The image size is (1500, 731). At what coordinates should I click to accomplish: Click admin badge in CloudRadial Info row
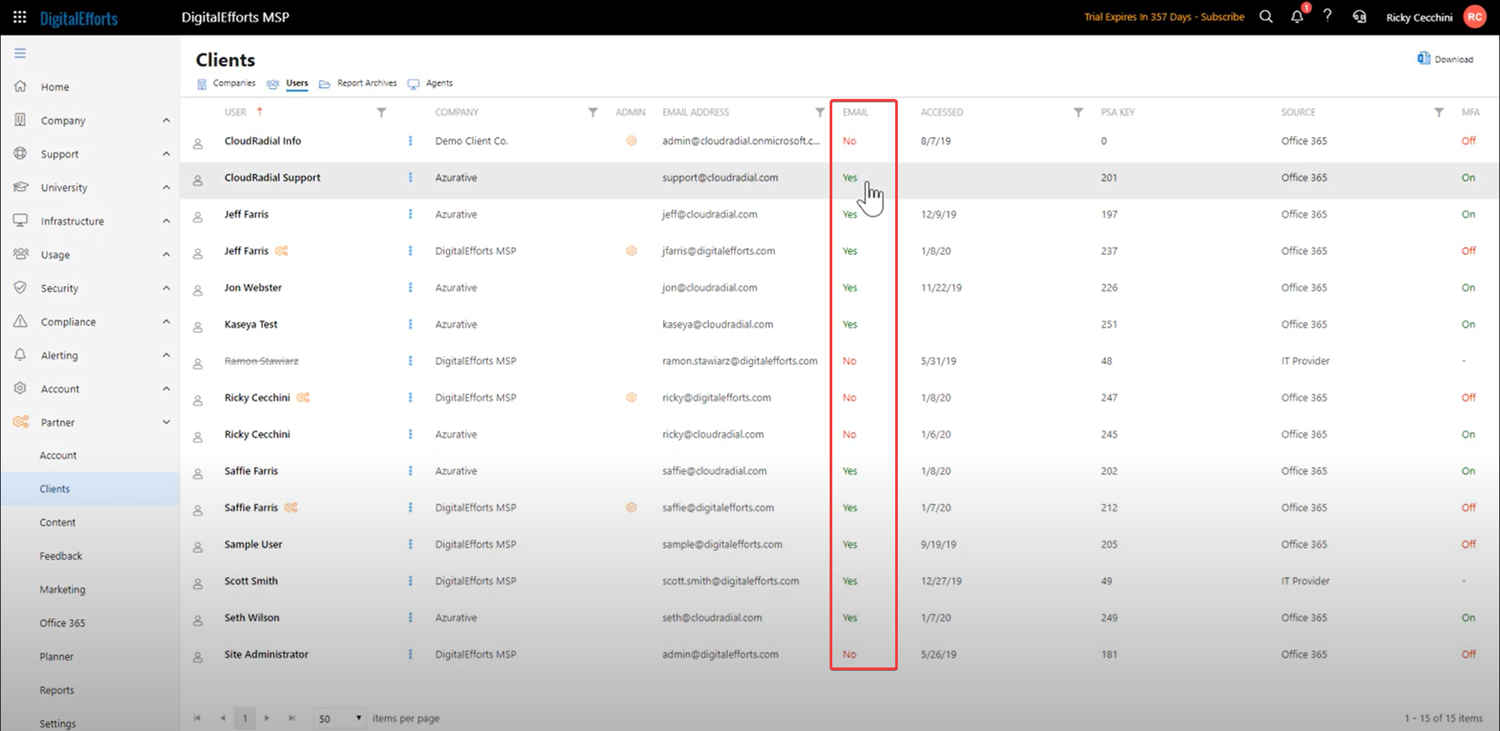click(x=631, y=140)
